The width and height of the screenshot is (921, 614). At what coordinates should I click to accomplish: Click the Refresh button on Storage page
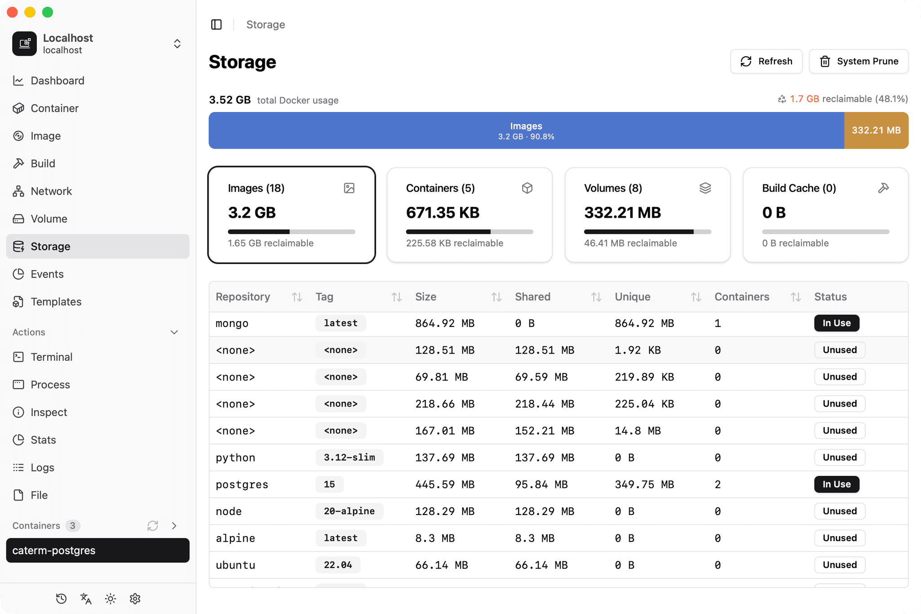[766, 61]
